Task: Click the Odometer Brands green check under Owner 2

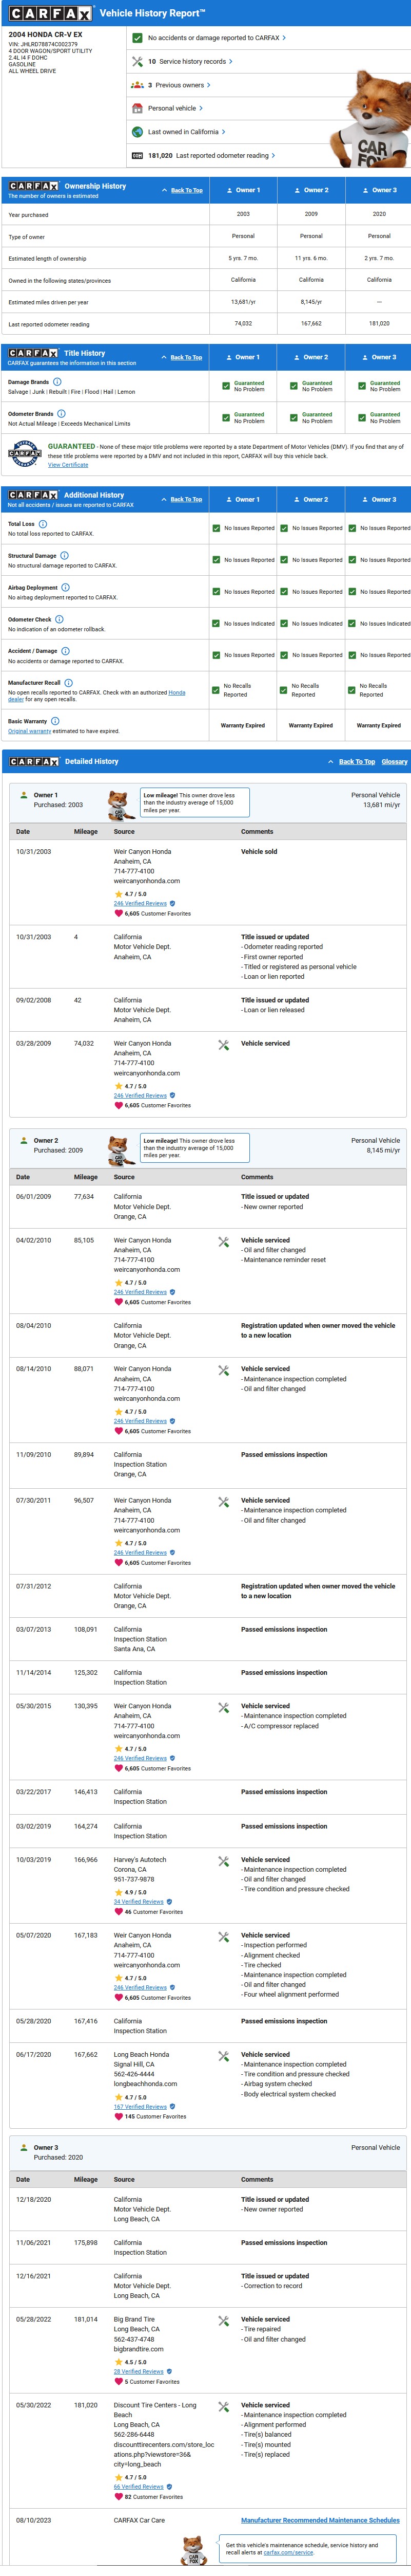Action: (x=295, y=417)
